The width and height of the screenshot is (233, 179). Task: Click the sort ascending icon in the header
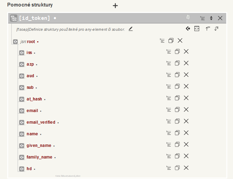click(207, 29)
